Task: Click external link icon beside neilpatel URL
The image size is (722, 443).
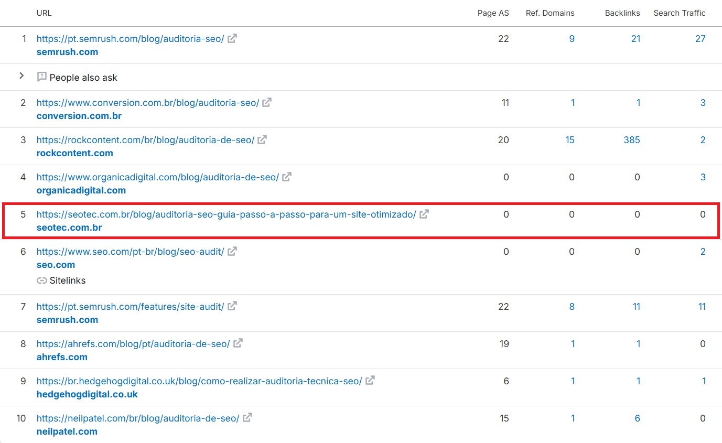Action: click(247, 418)
